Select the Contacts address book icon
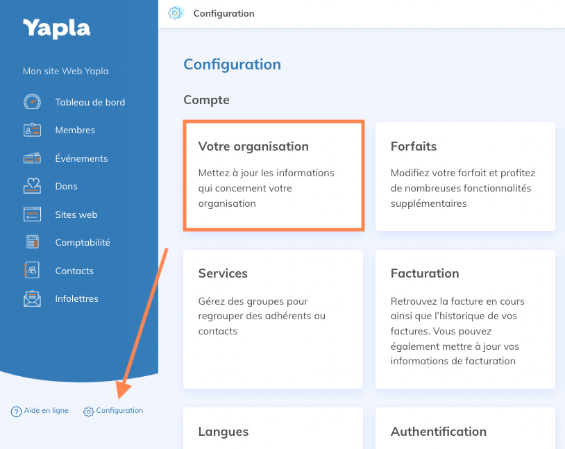The width and height of the screenshot is (565, 449). [x=32, y=270]
